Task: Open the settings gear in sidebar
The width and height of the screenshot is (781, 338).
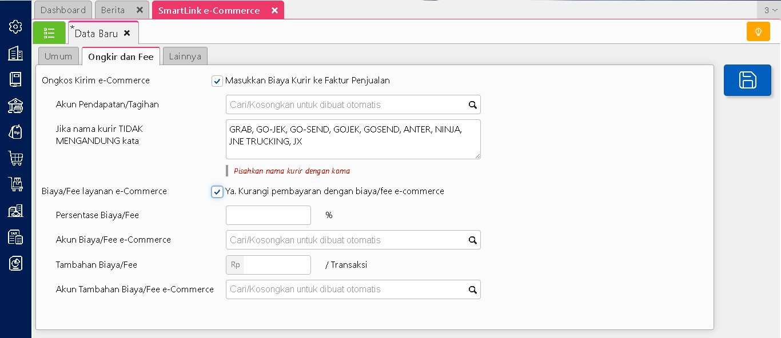Action: click(x=15, y=26)
